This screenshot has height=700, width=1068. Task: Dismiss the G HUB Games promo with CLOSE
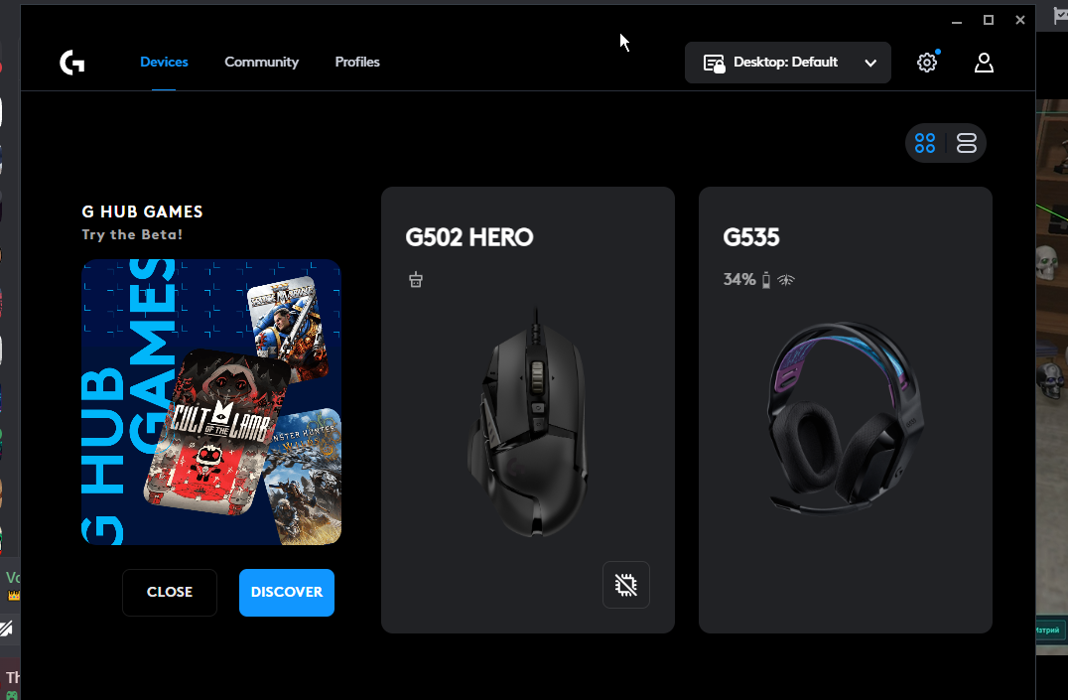(170, 593)
